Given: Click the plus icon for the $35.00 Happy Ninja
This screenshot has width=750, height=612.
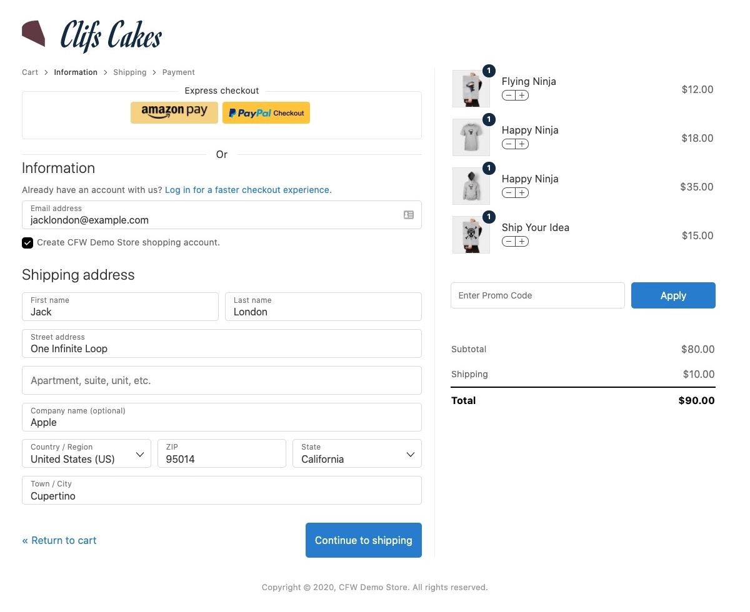Looking at the screenshot, I should tap(522, 193).
